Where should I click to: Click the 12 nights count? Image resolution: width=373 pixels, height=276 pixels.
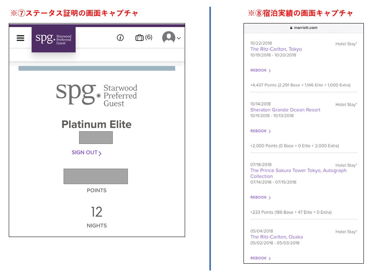(x=97, y=212)
